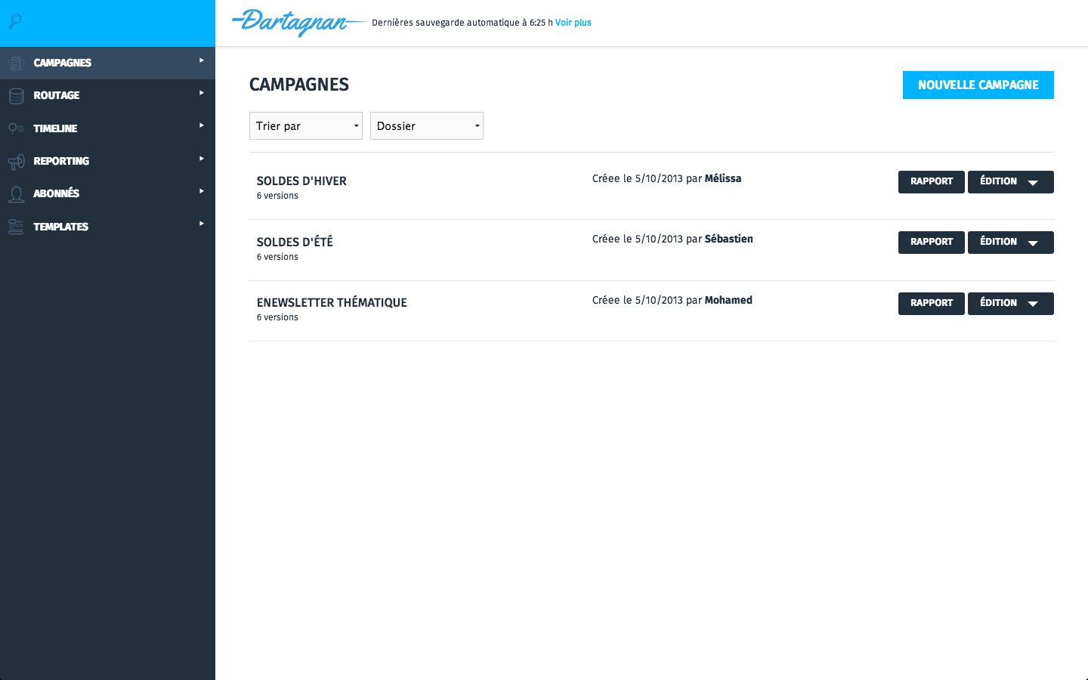Click the Campagnes sidebar icon
This screenshot has width=1088, height=680.
[16, 63]
